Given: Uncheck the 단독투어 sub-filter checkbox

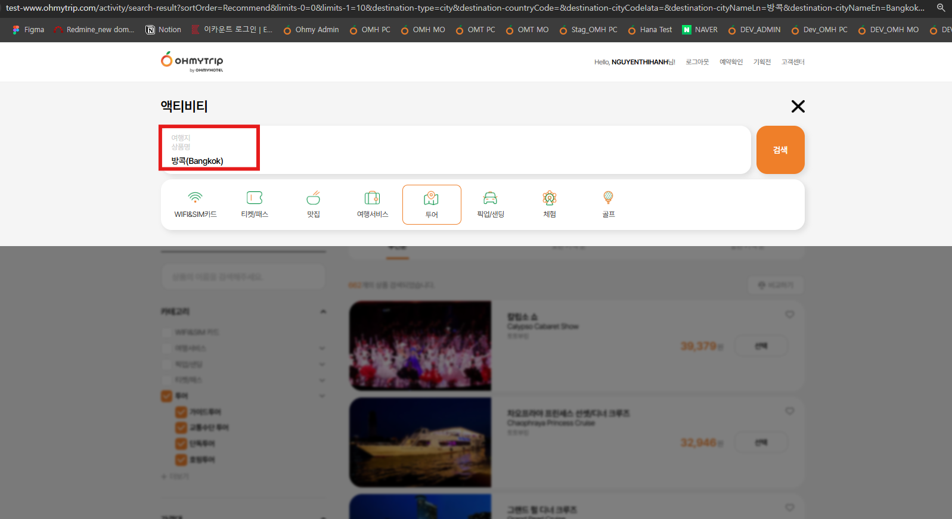Looking at the screenshot, I should click(x=181, y=444).
